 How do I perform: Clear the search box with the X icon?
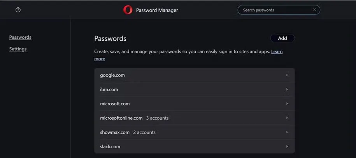click(315, 10)
